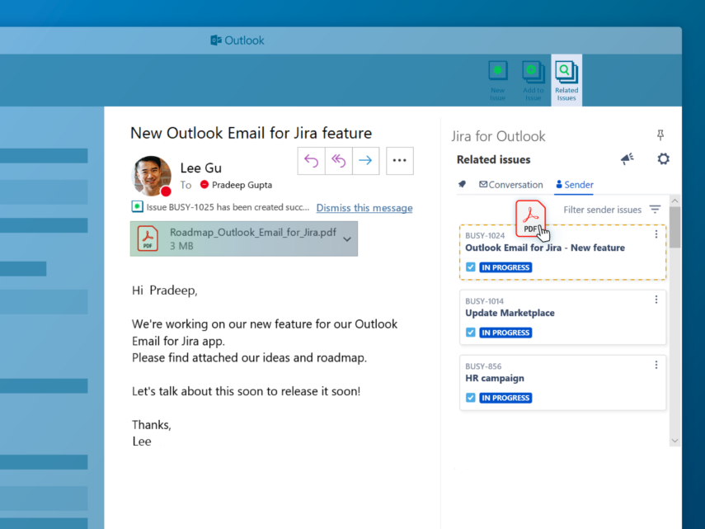
Task: Open the menu for issue BUSY-1024
Action: coord(656,234)
